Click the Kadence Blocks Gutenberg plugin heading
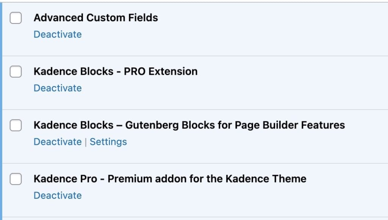Screen dimensions: 388x220 tap(189, 125)
